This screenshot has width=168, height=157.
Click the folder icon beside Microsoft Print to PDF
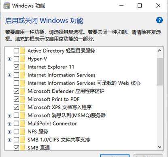coord(22,99)
